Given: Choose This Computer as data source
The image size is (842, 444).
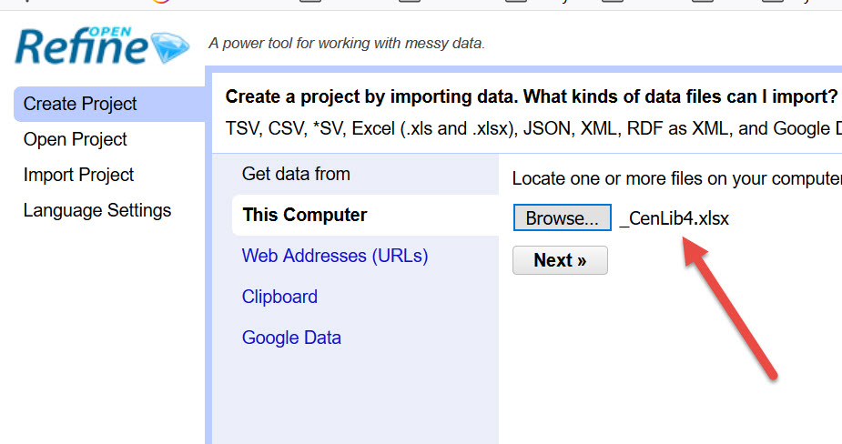Looking at the screenshot, I should (305, 216).
